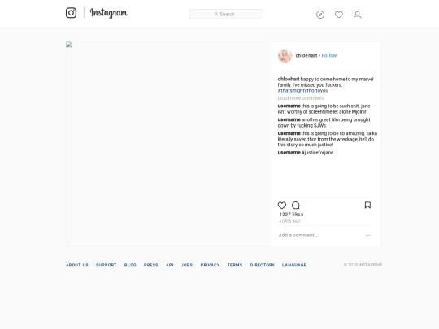Click the Add a comment field
The image size is (439, 329).
click(319, 236)
